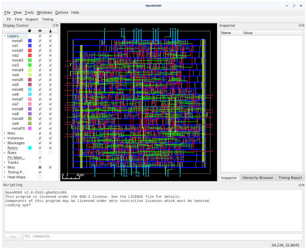Screen dimensions: 307x250
Task: Expand the Tracks group
Action: (4, 162)
